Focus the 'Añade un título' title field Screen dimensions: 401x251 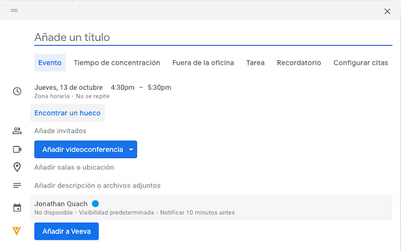[213, 38]
